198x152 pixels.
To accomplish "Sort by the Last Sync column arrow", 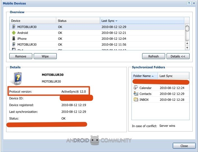I will point(117,21).
